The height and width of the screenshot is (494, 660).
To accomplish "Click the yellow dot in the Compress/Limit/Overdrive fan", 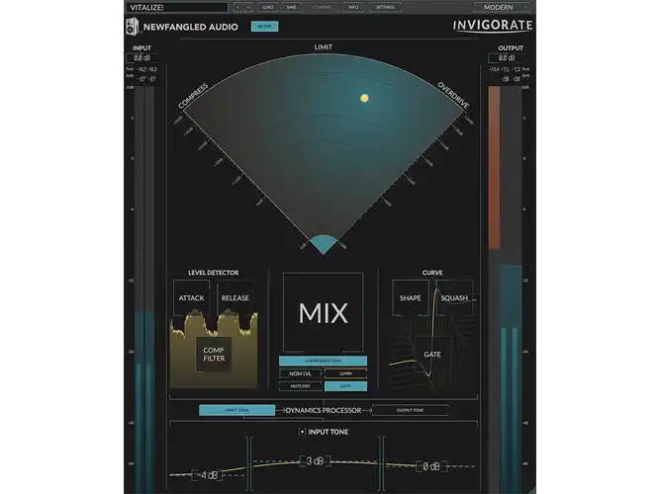I will [x=364, y=98].
